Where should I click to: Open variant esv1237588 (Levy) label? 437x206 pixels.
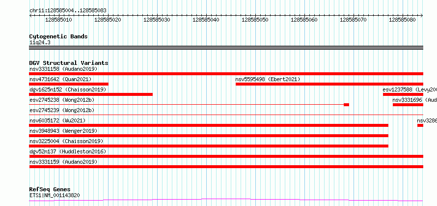click(x=410, y=89)
